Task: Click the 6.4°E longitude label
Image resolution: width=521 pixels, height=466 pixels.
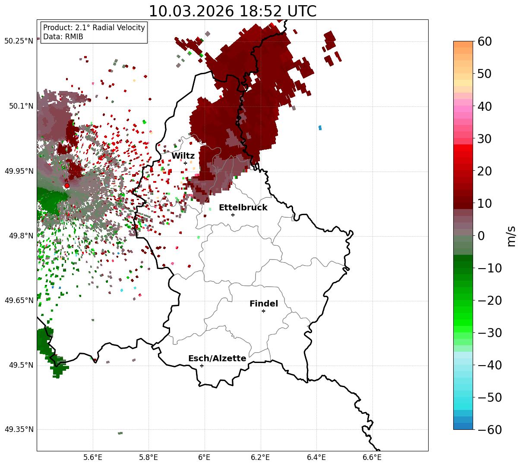Action: 316,457
